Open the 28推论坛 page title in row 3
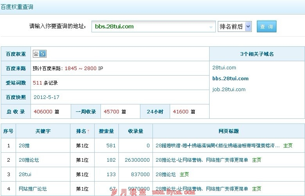This screenshot has height=196, width=305. [166, 174]
